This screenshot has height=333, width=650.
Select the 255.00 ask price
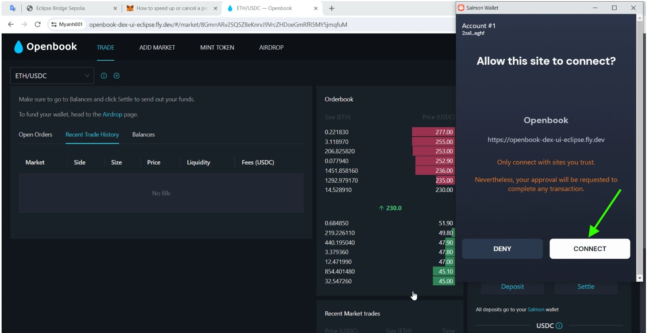[444, 142]
